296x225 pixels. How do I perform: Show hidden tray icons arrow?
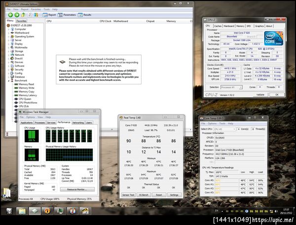tap(222, 211)
